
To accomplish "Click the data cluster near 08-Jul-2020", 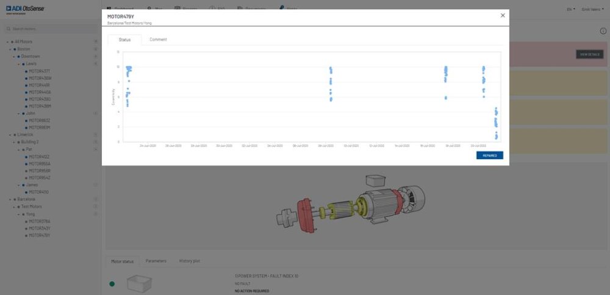I will click(x=331, y=84).
